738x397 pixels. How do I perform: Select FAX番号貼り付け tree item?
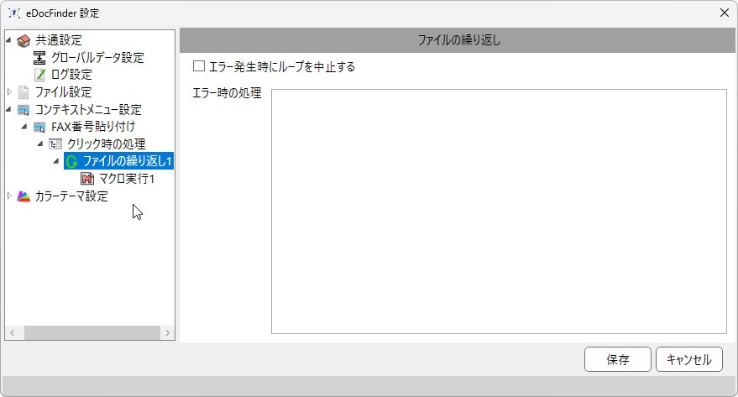[x=93, y=127]
